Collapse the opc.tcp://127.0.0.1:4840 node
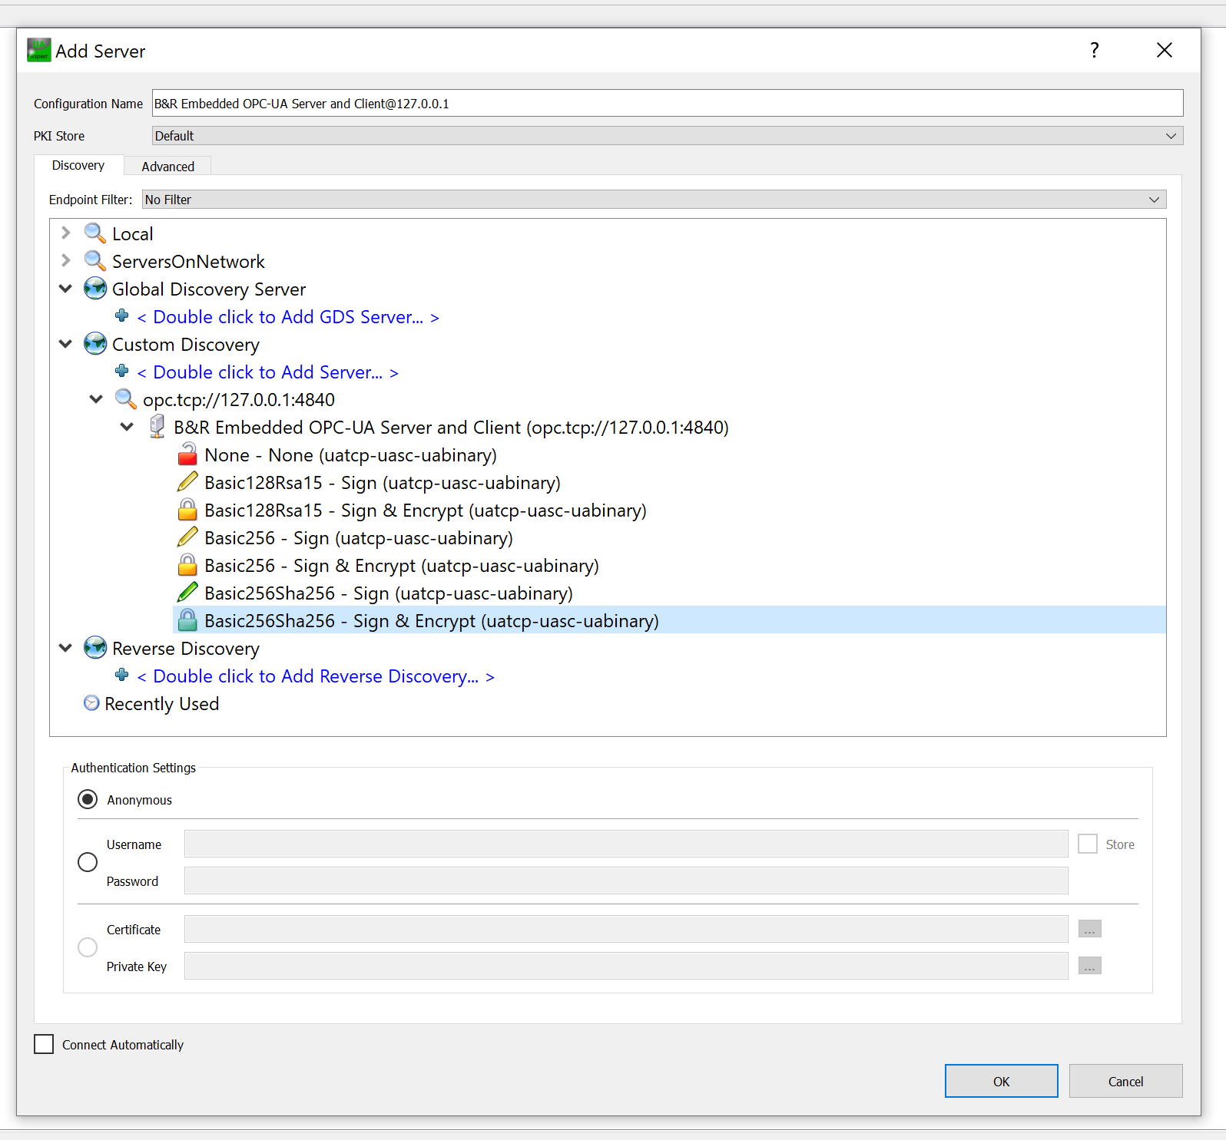This screenshot has width=1226, height=1140. (96, 399)
